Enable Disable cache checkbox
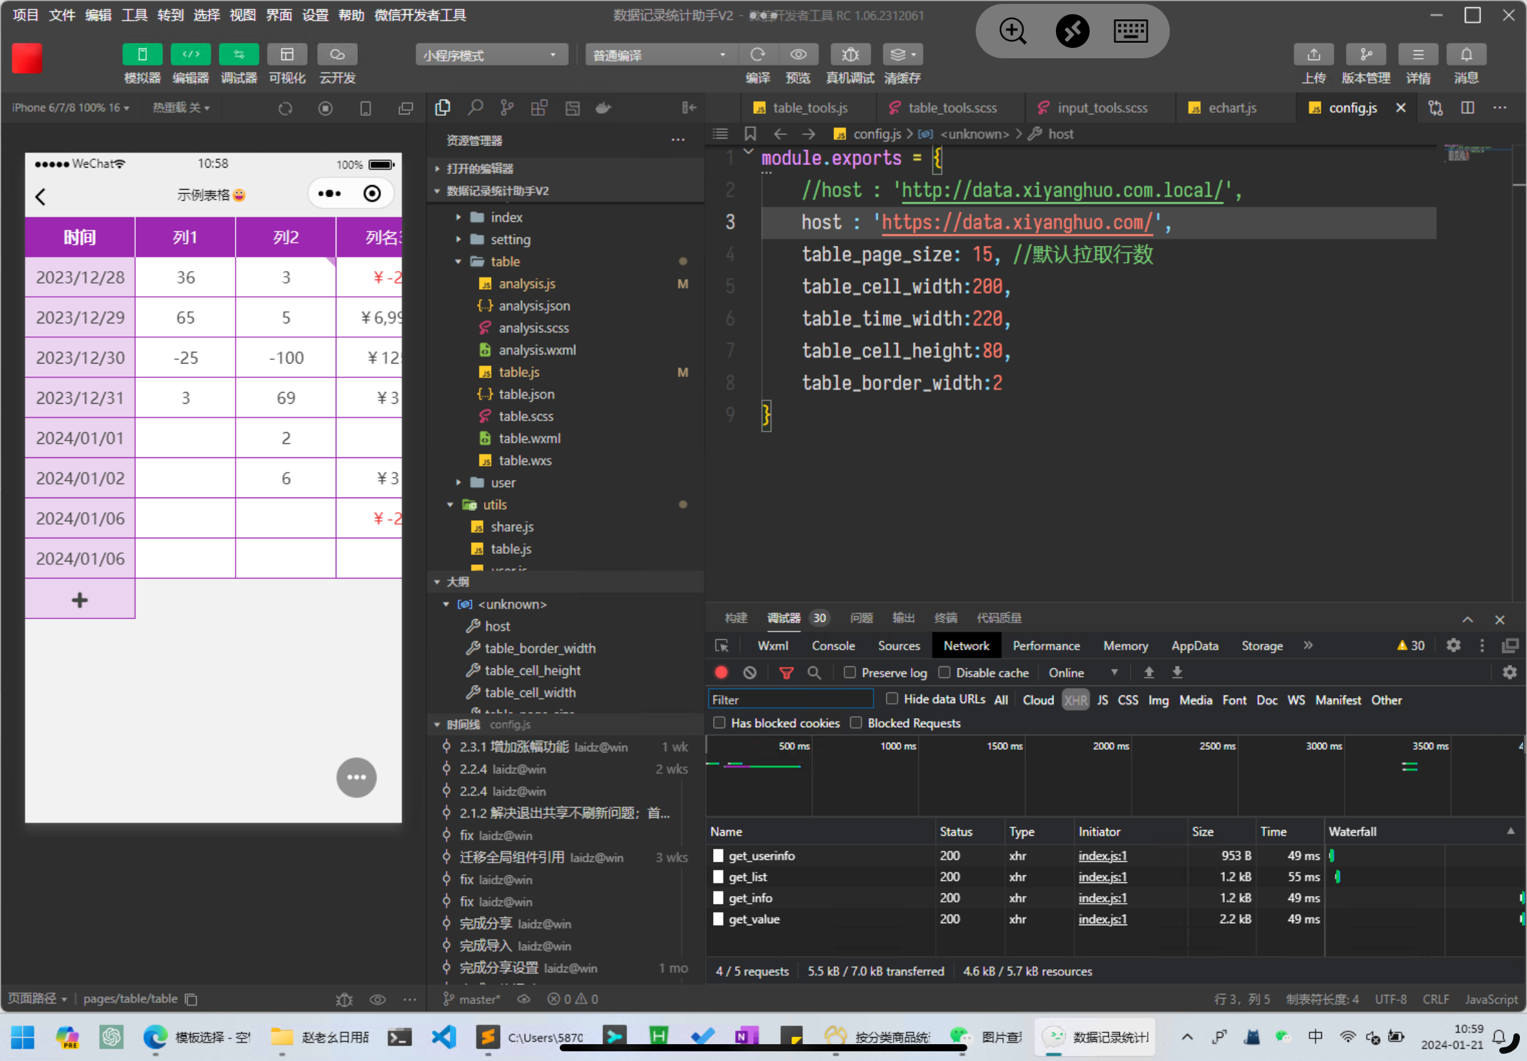This screenshot has height=1061, width=1527. pos(944,672)
